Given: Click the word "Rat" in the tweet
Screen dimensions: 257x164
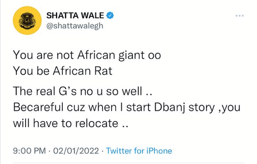Looking at the screenshot, I should pos(103,71).
